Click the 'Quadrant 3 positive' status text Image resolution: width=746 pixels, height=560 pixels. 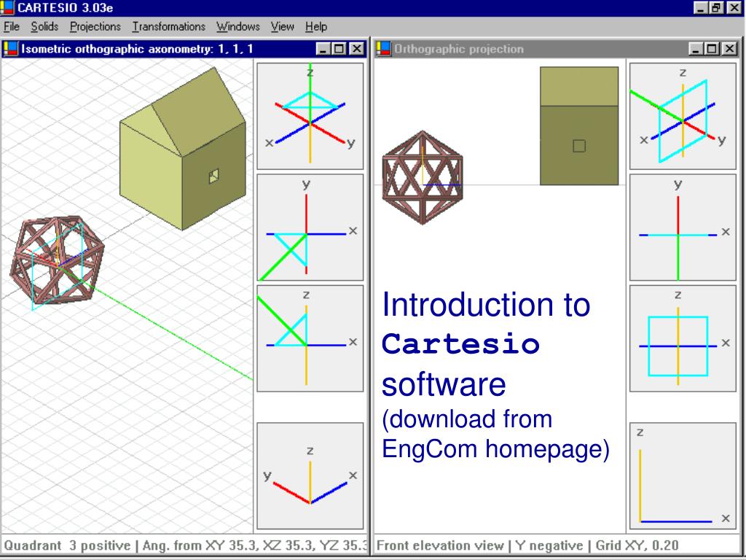point(67,545)
